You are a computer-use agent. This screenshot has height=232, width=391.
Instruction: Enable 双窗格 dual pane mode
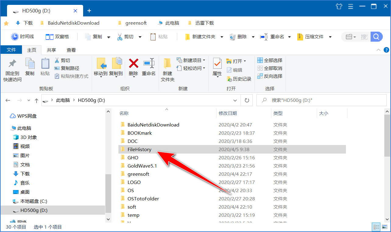tap(58, 36)
